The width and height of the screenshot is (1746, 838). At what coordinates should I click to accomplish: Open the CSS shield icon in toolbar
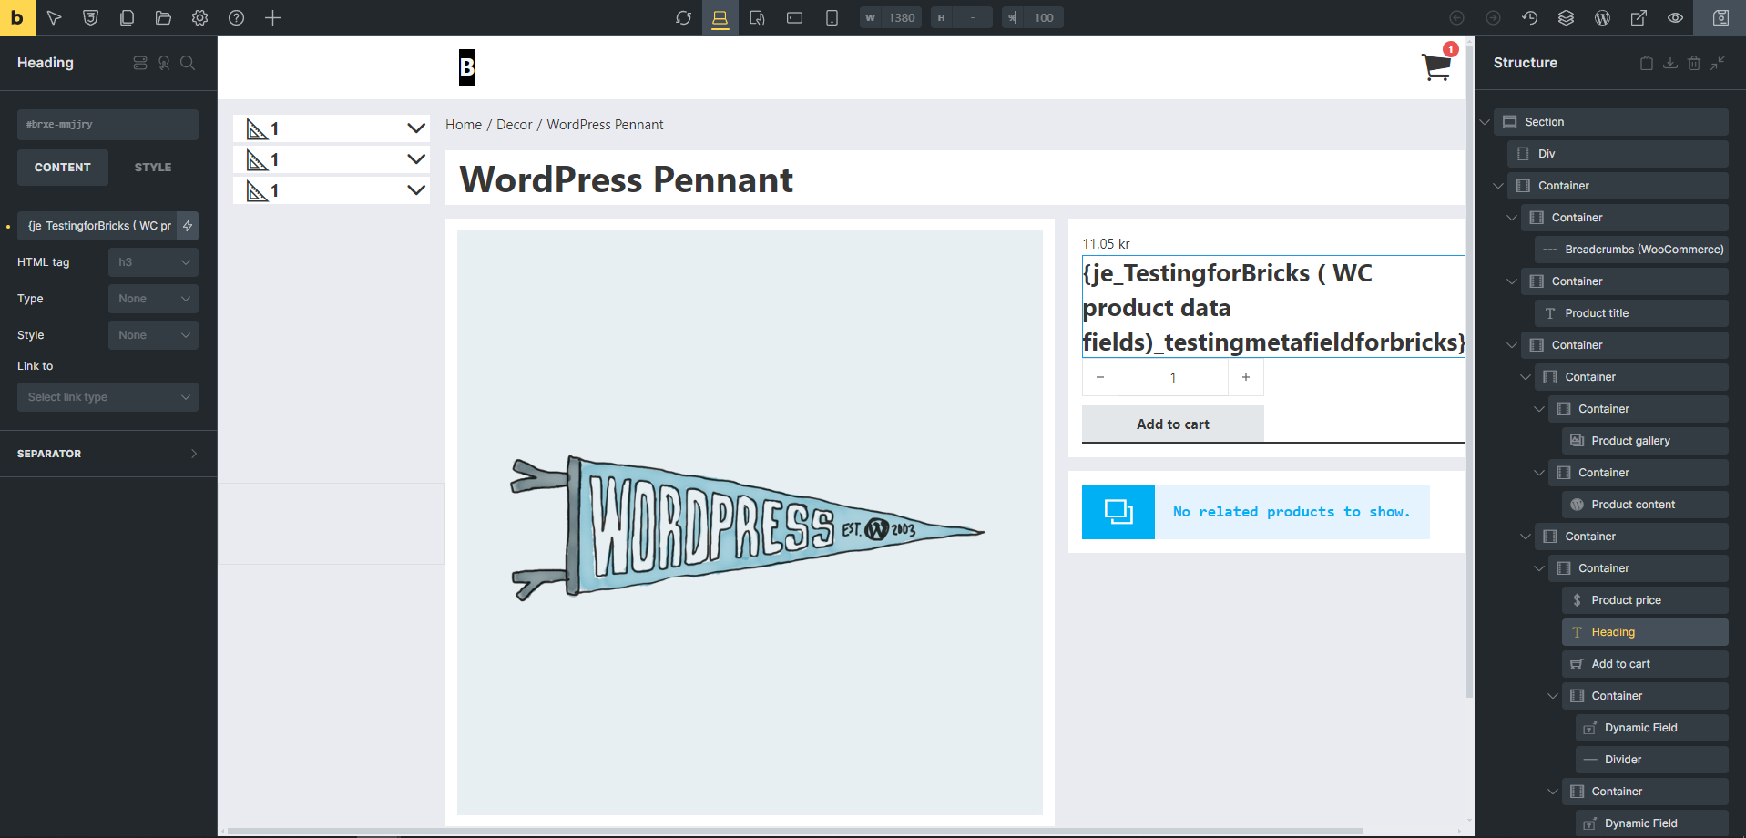pos(90,17)
